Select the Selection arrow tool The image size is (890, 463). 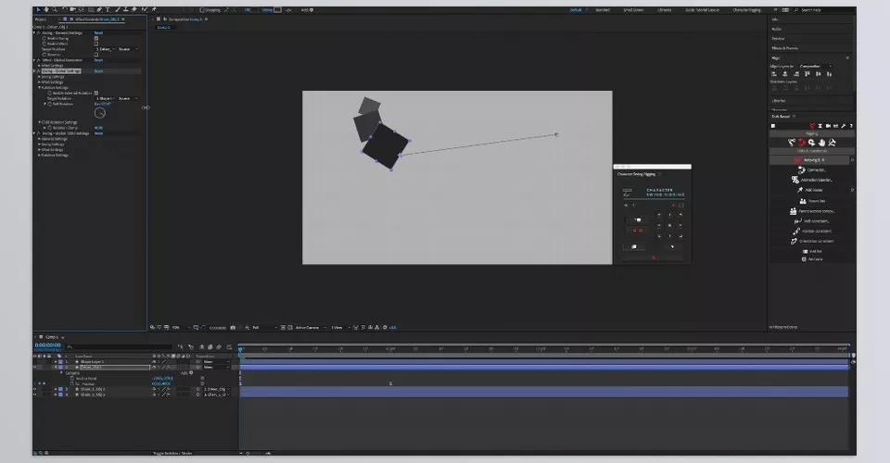click(x=39, y=9)
